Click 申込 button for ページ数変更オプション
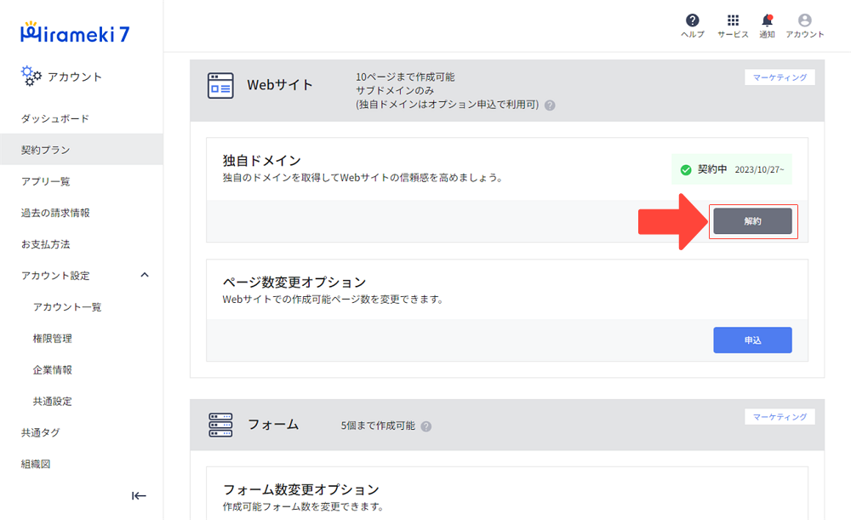This screenshot has width=851, height=520. tap(752, 340)
